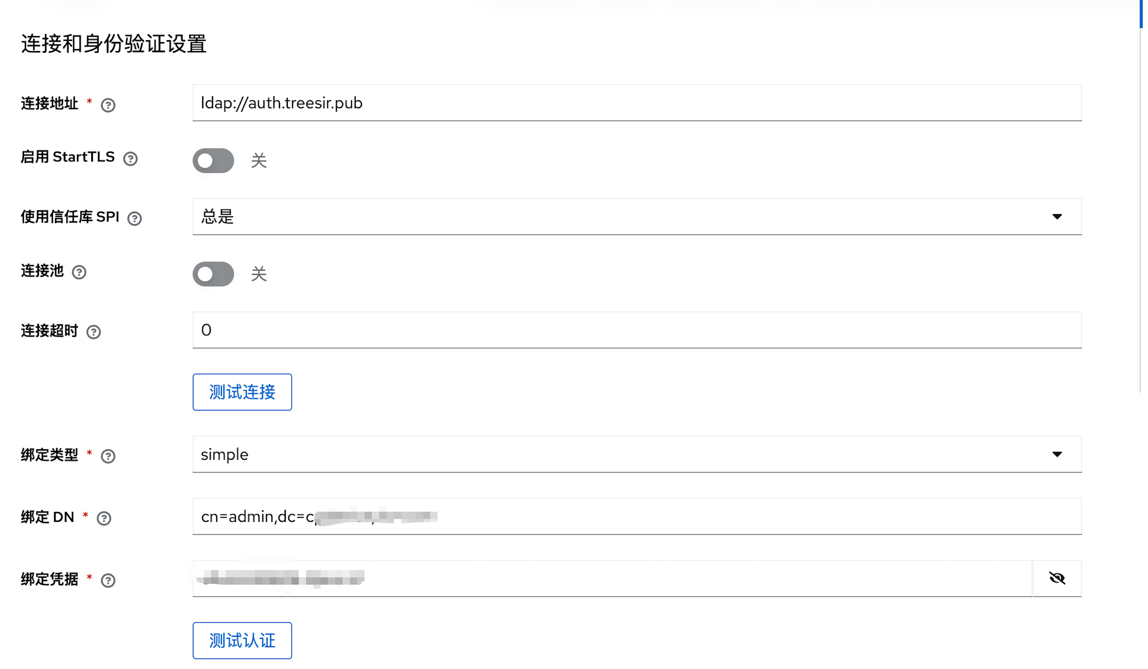Screen dimensions: 1148x669
Task: Open the 使用信任库 SPI dropdown
Action: tap(637, 217)
